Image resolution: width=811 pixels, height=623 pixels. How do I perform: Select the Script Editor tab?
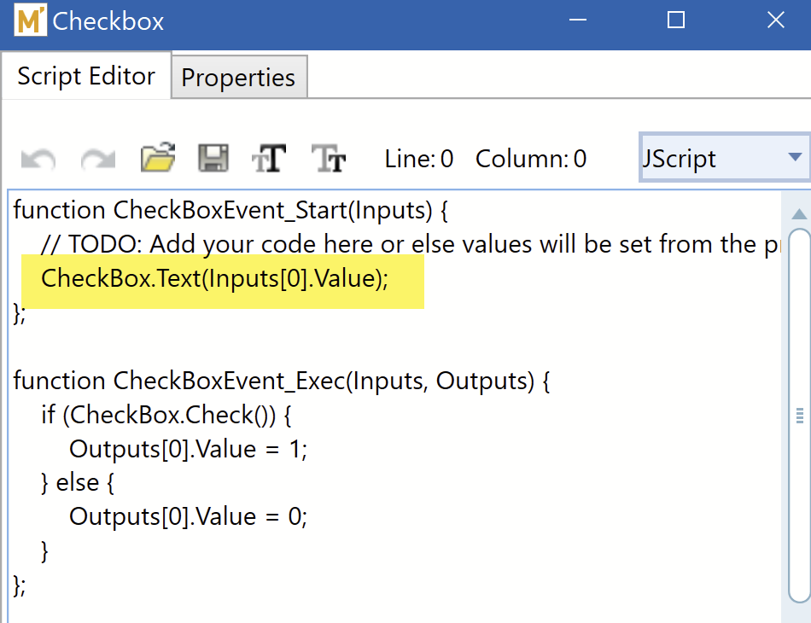(86, 76)
